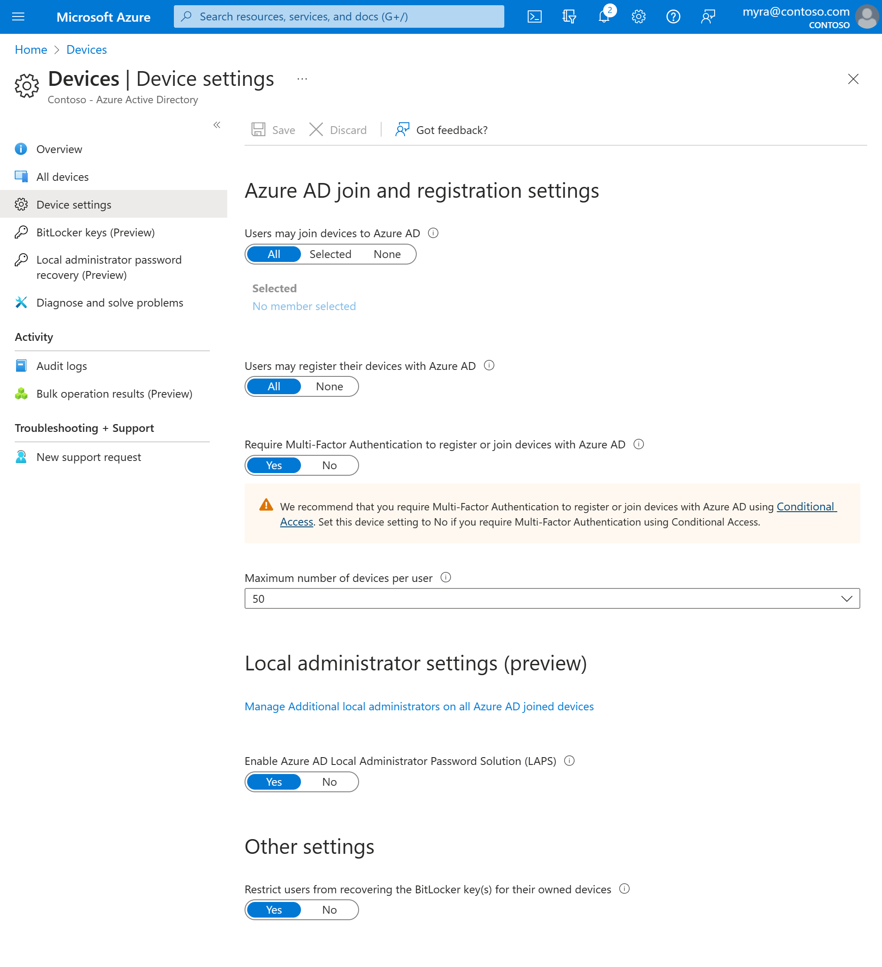Image resolution: width=882 pixels, height=967 pixels.
Task: Click the Help question mark icon
Action: 673,17
